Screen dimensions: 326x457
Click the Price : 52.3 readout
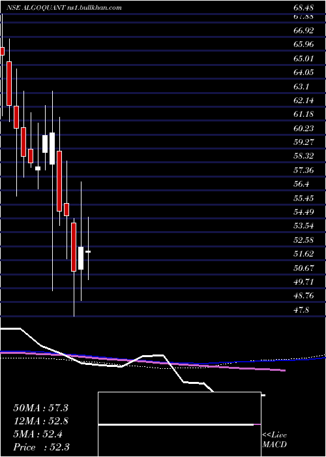(40, 447)
